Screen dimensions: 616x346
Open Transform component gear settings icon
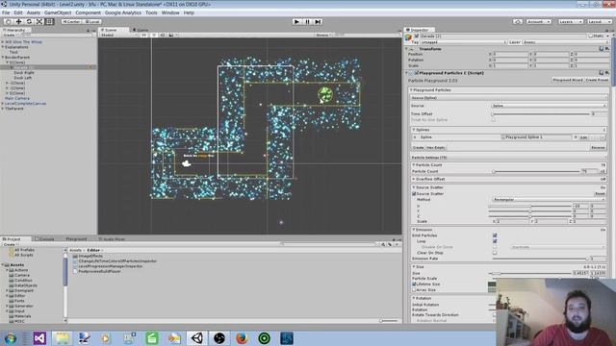pyautogui.click(x=607, y=49)
